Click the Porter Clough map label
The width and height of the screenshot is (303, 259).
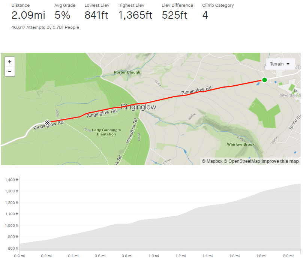click(127, 72)
